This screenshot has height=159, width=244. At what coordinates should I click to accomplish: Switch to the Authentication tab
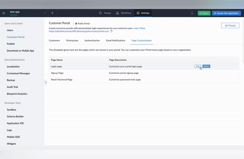pyautogui.click(x=92, y=41)
